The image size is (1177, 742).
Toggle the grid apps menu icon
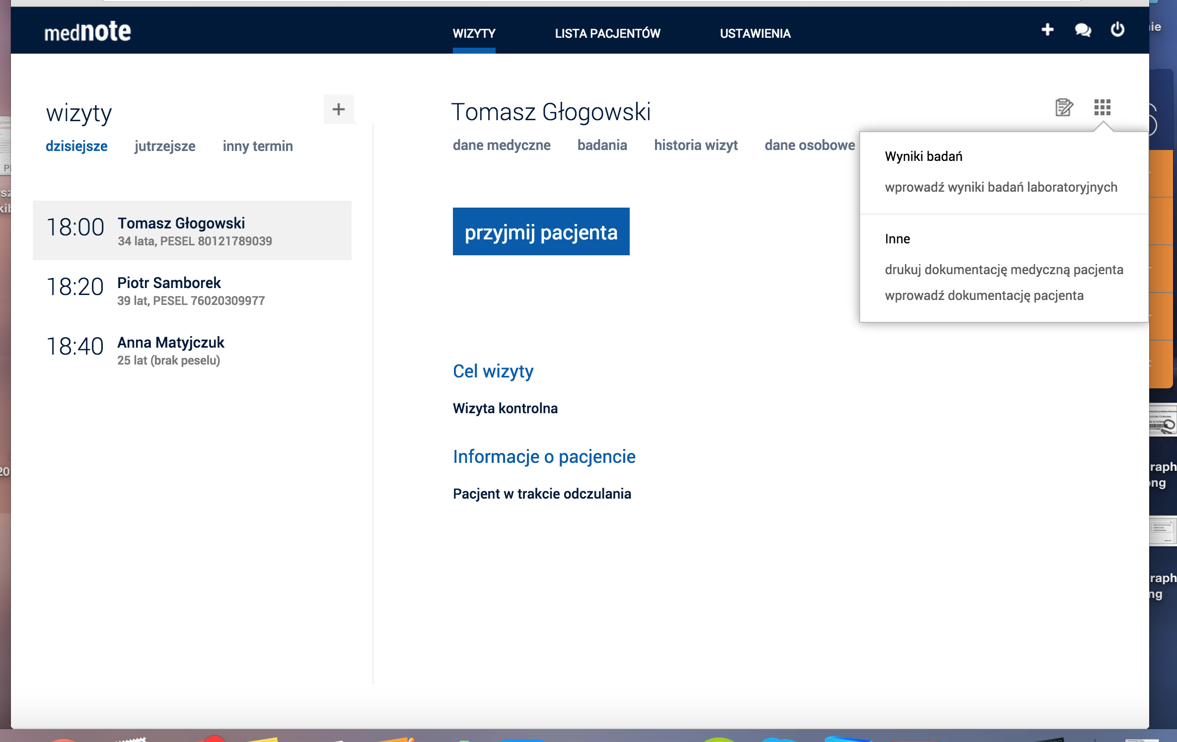(1102, 107)
